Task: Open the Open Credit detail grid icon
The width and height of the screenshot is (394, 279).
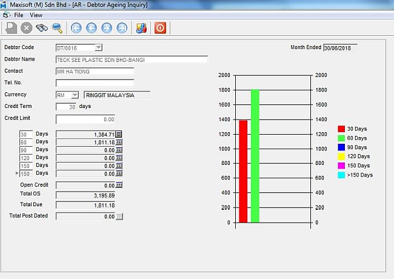Action: pos(119,185)
